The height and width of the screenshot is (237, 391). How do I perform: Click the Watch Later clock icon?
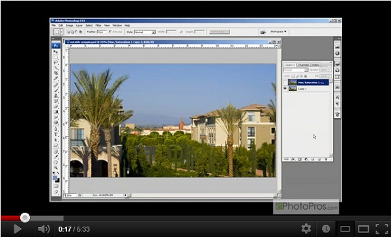(x=326, y=229)
